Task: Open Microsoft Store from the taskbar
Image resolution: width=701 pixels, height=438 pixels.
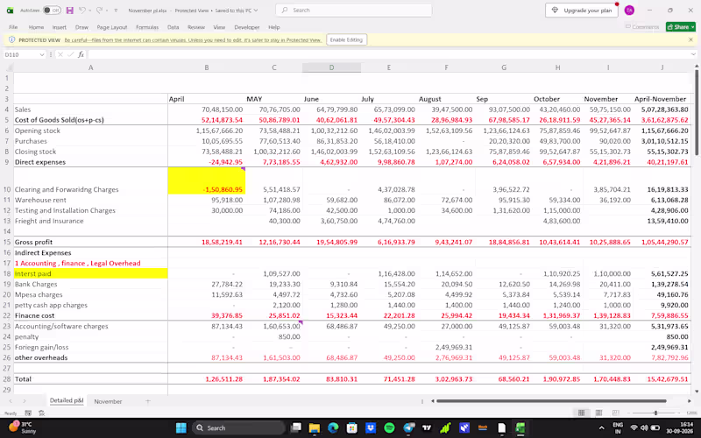Action: point(351,427)
